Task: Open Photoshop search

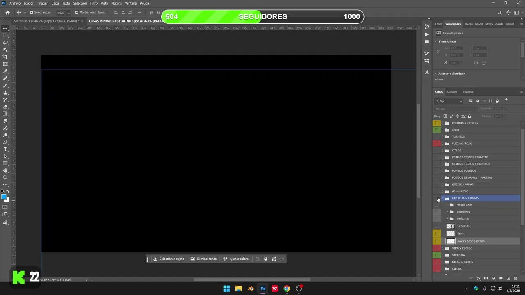Action: 500,13
